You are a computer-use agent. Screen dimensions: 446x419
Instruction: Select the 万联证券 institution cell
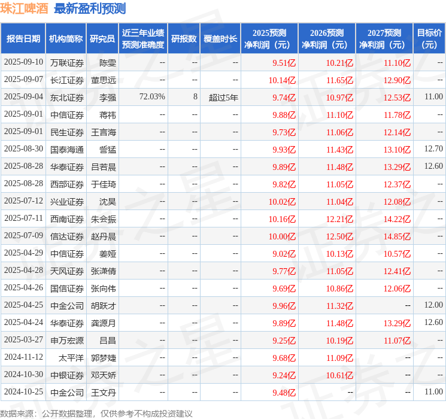coord(67,63)
